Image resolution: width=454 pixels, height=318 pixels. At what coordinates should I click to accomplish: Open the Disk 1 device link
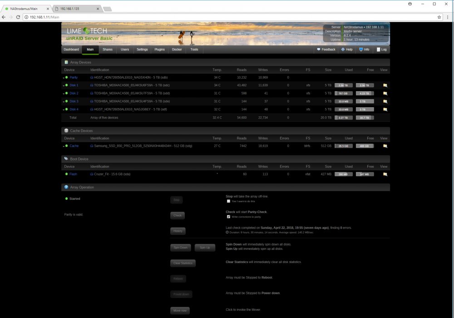(x=74, y=85)
